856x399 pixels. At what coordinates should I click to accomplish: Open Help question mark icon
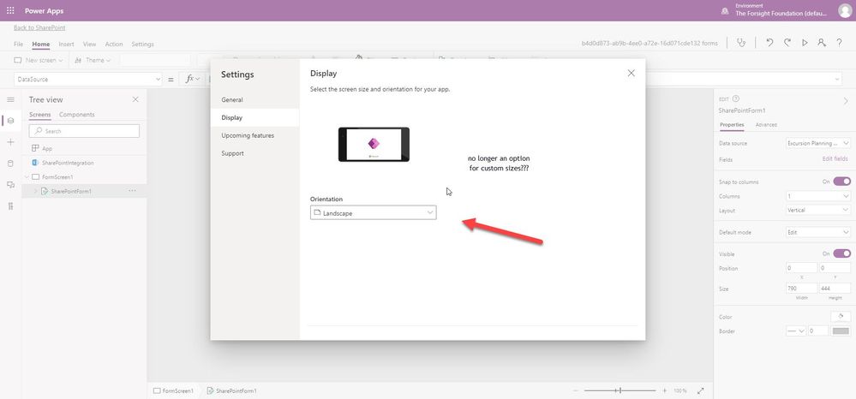click(x=839, y=43)
